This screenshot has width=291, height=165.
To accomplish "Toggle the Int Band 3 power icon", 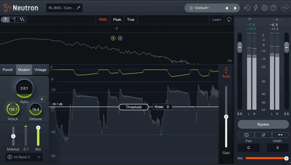I will coord(10,157).
